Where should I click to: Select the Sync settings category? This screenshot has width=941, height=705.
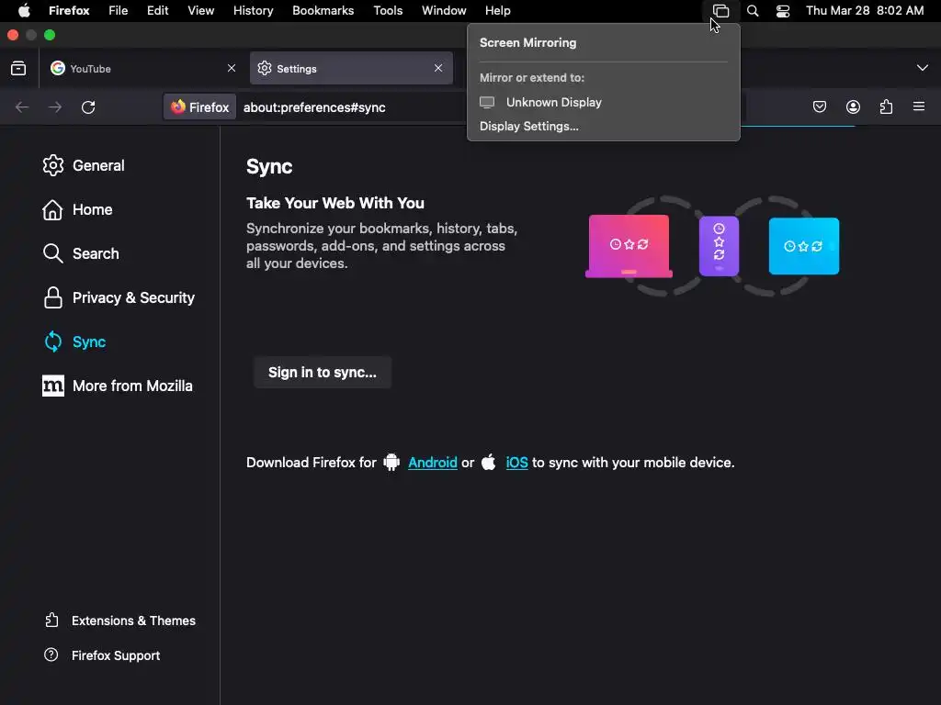click(x=75, y=341)
